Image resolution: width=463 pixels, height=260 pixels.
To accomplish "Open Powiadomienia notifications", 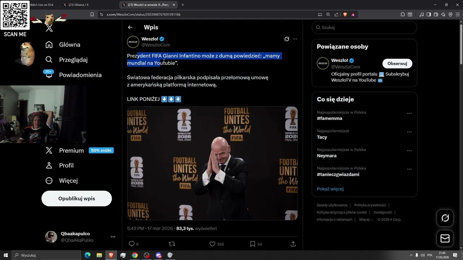I will pos(73,75).
